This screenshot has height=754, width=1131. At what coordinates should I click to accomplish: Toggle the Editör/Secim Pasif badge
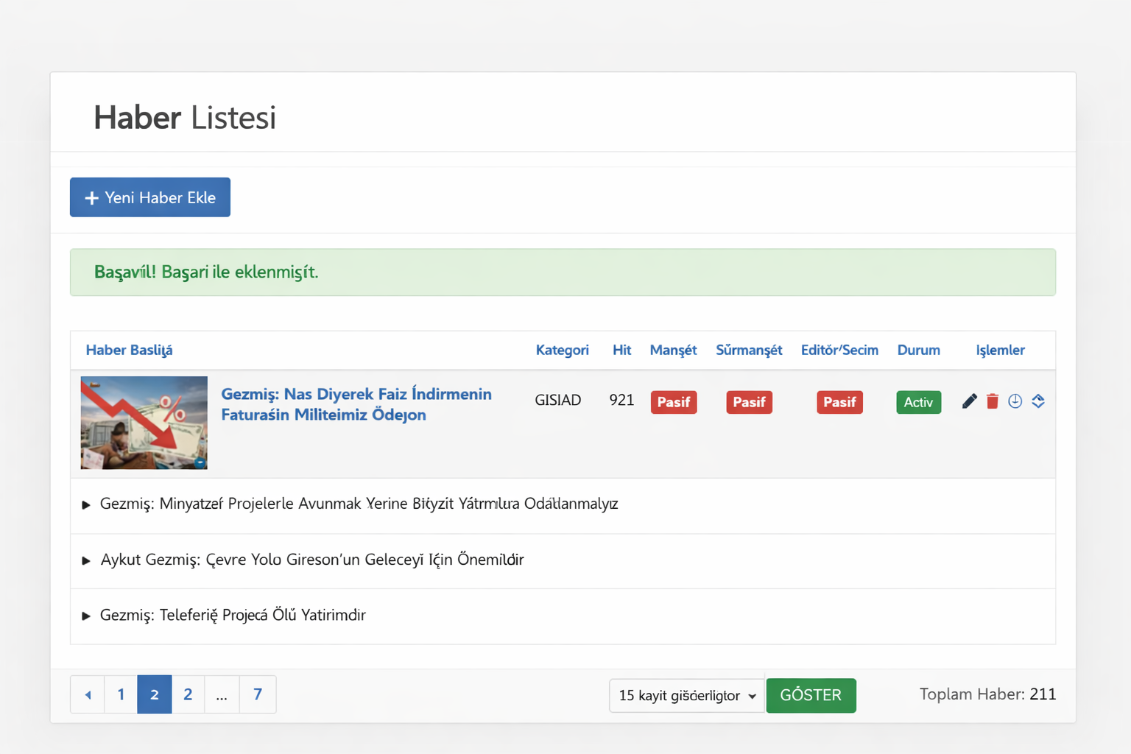tap(839, 402)
